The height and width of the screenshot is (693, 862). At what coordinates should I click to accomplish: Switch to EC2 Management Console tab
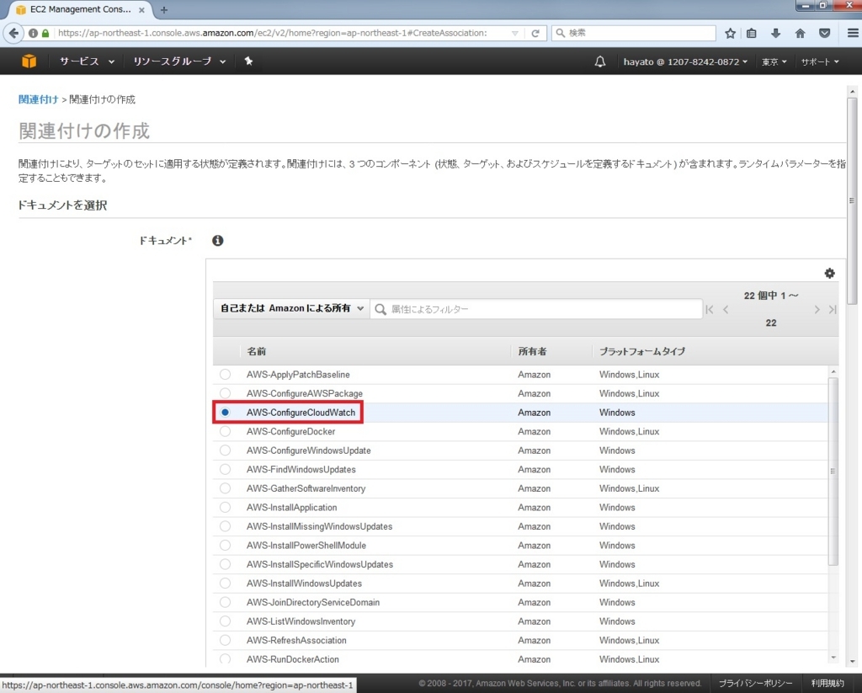(x=80, y=10)
